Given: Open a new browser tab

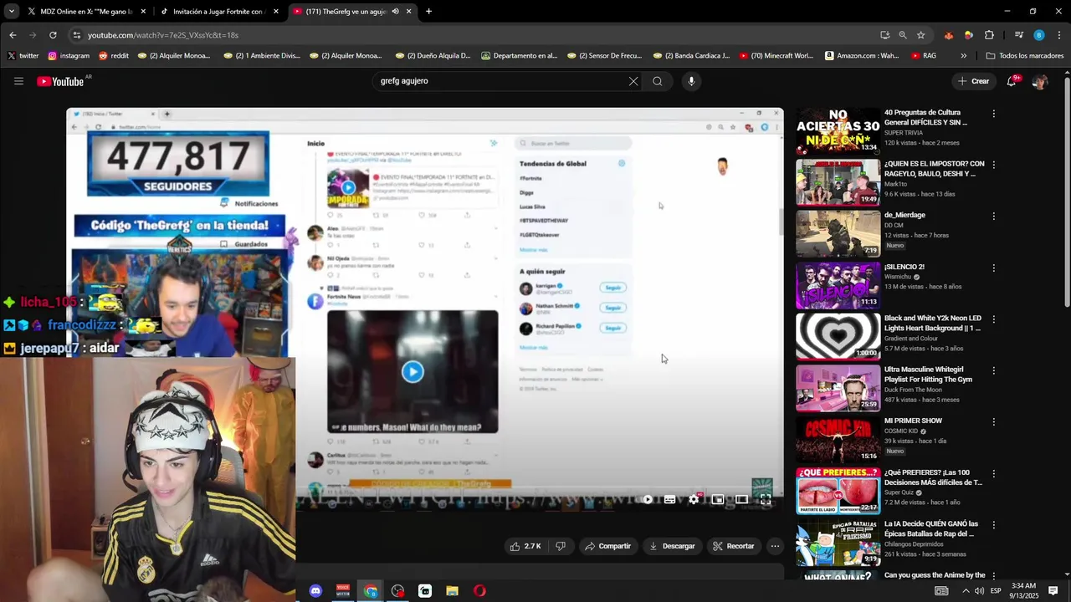Looking at the screenshot, I should (x=428, y=12).
